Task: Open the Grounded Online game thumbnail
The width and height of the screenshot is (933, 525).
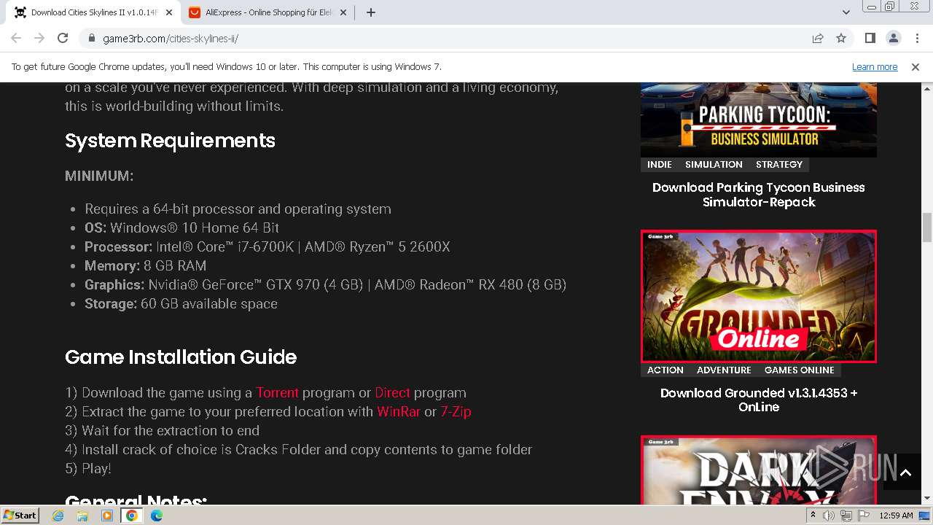Action: pos(759,296)
